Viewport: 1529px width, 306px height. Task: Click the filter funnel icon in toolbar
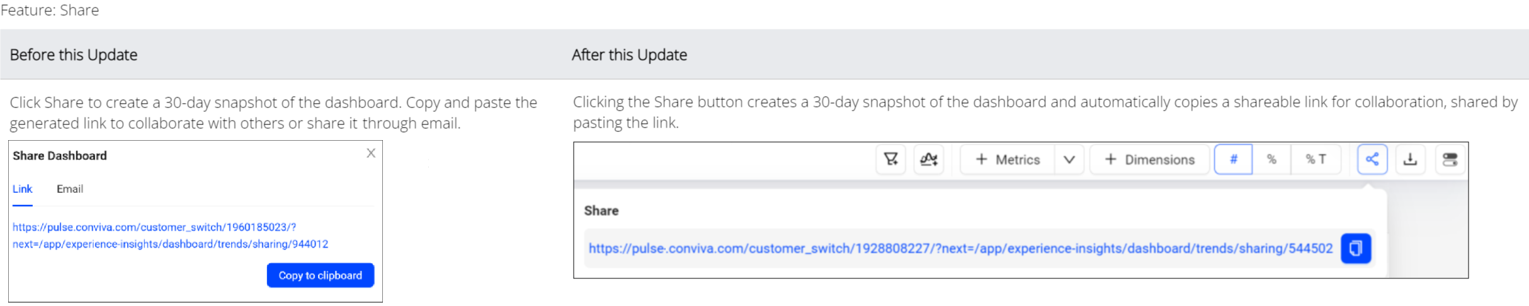click(x=890, y=160)
